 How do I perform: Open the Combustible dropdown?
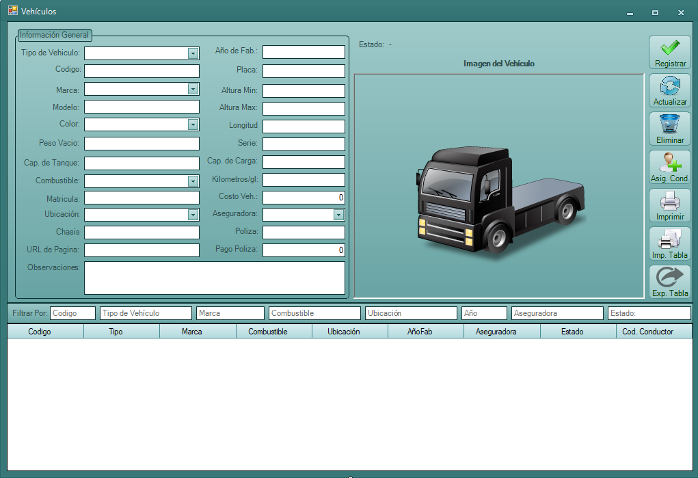pos(193,181)
